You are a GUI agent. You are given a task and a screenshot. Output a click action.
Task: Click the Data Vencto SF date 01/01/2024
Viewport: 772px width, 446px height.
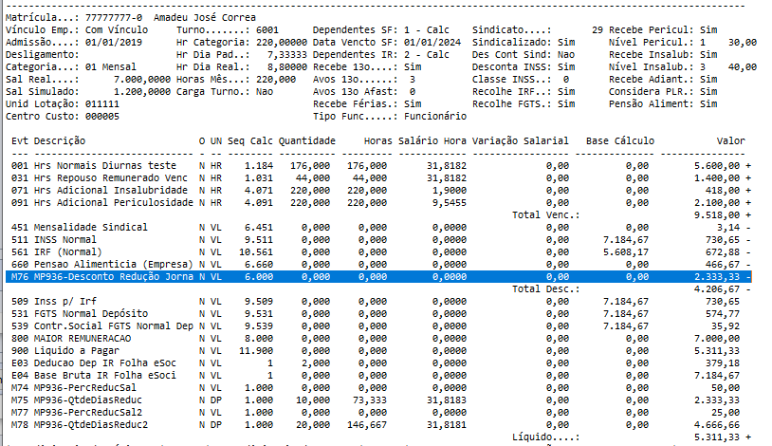point(432,43)
